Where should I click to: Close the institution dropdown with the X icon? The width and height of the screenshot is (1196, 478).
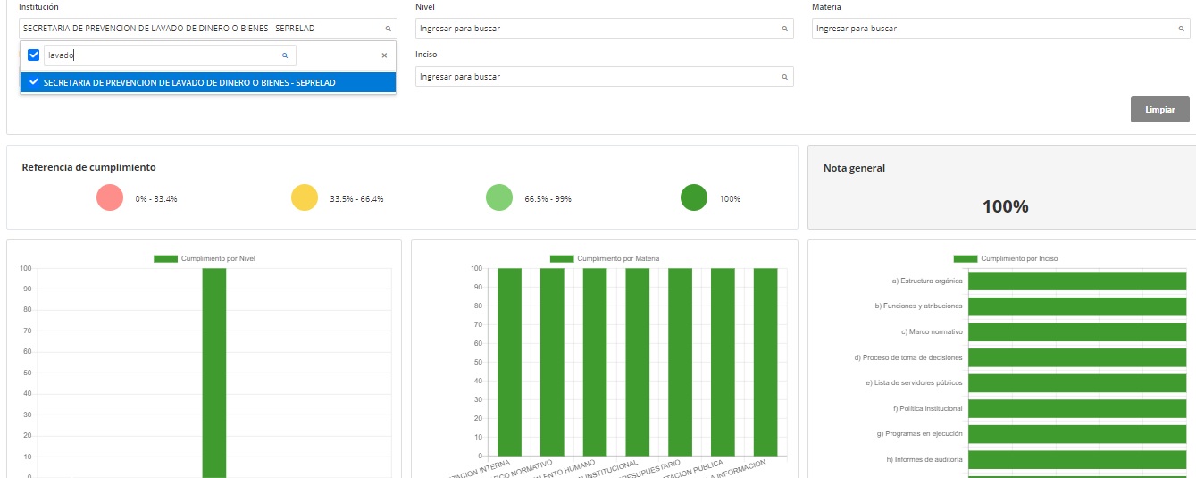pyautogui.click(x=384, y=55)
